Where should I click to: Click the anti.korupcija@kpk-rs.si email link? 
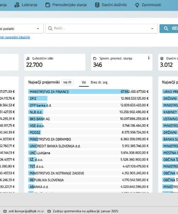click(x=26, y=211)
